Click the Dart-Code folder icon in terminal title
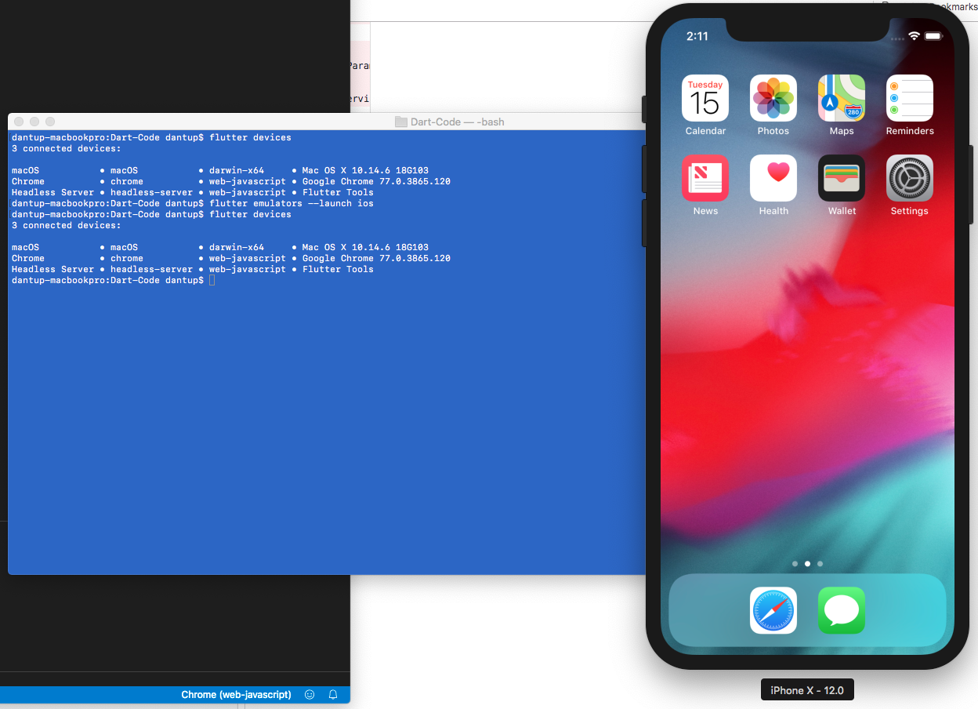This screenshot has height=709, width=978. pos(401,122)
